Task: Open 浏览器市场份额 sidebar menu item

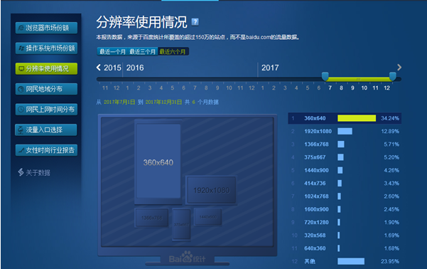Action: [46, 28]
